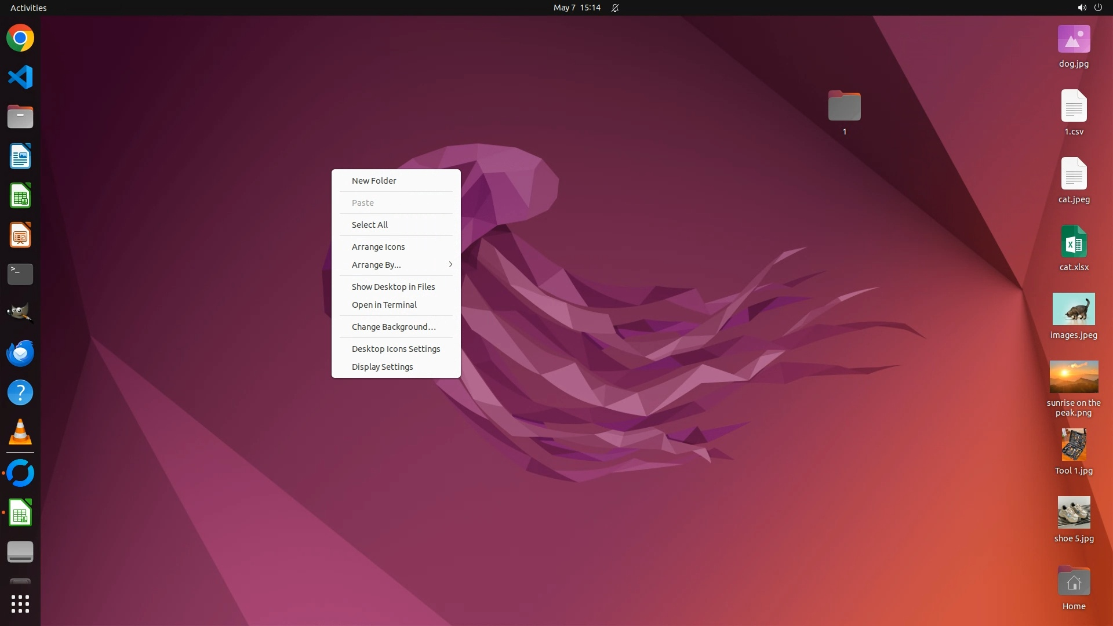Open the Show Applications grid
The height and width of the screenshot is (626, 1113).
[20, 604]
